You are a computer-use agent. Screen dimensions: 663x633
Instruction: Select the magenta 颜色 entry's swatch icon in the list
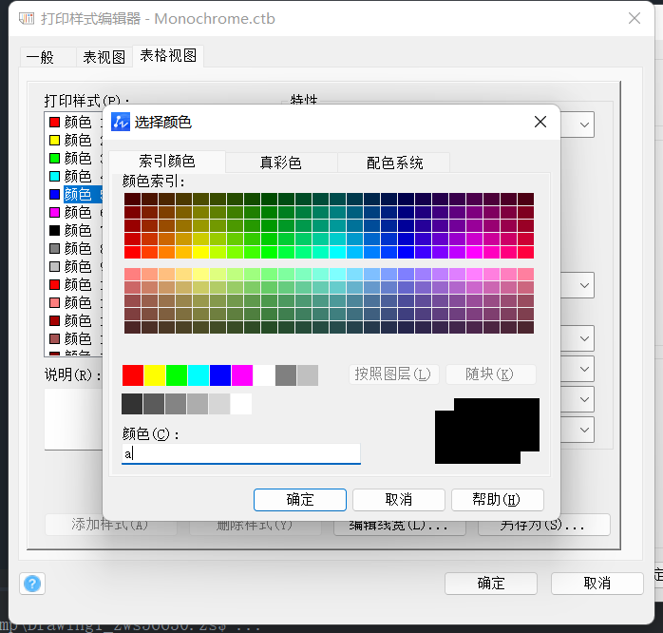pyautogui.click(x=54, y=212)
